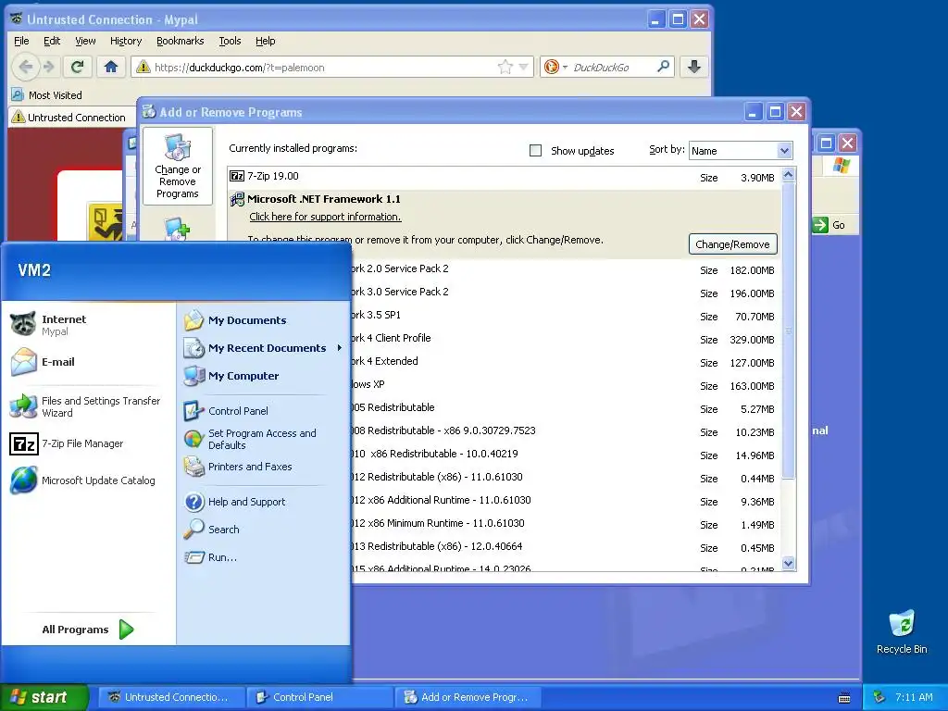Click the Start button
948x711 pixels.
coord(44,697)
